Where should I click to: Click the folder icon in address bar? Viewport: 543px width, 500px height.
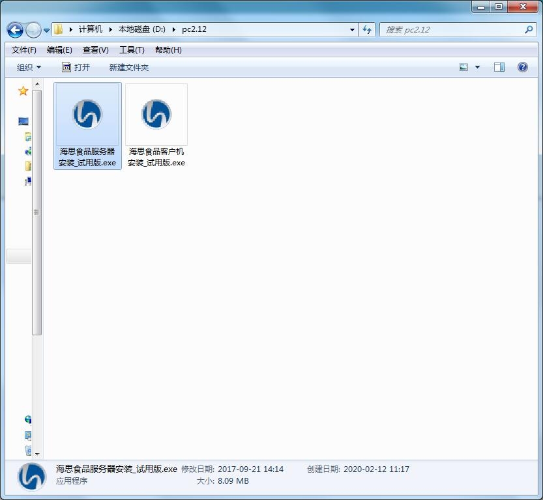(x=58, y=29)
